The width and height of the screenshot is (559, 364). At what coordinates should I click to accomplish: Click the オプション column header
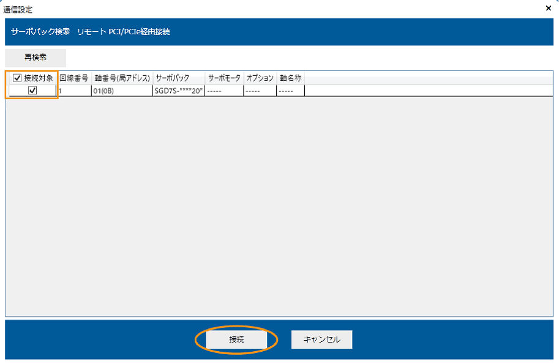tap(260, 78)
